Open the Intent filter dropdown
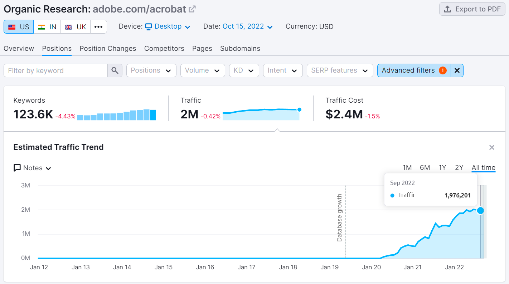The height and width of the screenshot is (284, 509). (x=283, y=70)
